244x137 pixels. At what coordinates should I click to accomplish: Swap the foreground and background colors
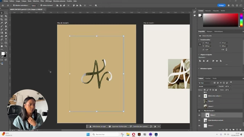click(6, 53)
